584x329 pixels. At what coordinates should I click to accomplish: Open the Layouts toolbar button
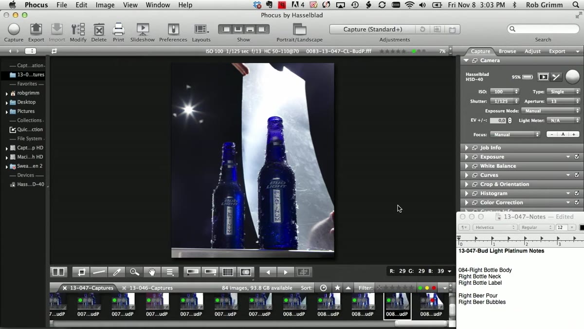[201, 29]
